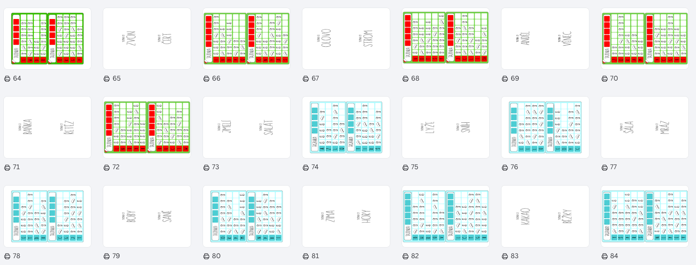Click the printer icon for page 70
The height and width of the screenshot is (265, 696).
tap(605, 79)
